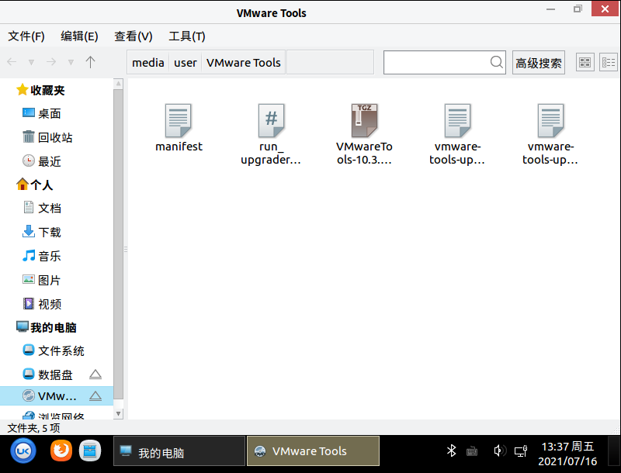621x473 pixels.
Task: Click the VMware Tools breadcrumb segment
Action: pos(244,63)
